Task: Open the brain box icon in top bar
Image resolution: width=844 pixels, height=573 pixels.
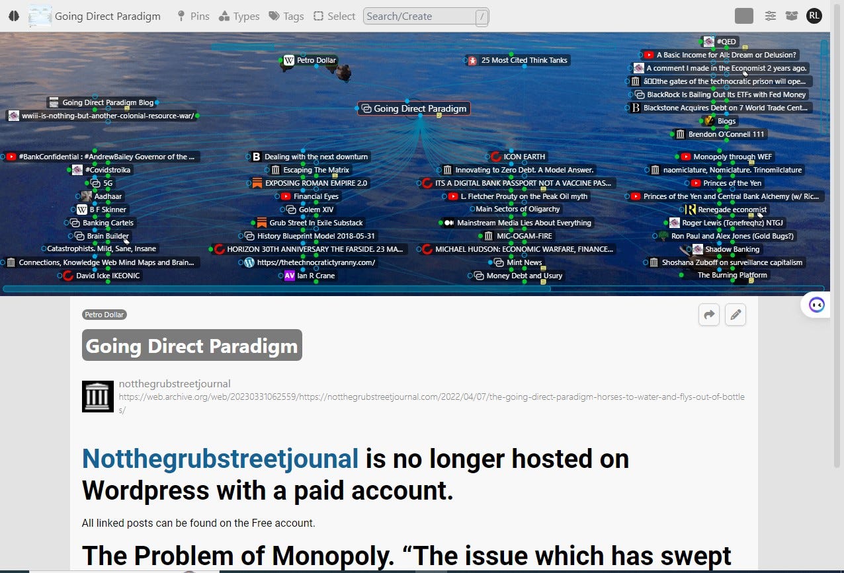Action: pos(791,16)
